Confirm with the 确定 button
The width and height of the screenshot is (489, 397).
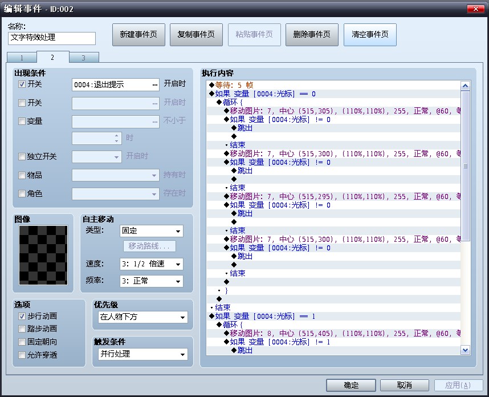351,386
